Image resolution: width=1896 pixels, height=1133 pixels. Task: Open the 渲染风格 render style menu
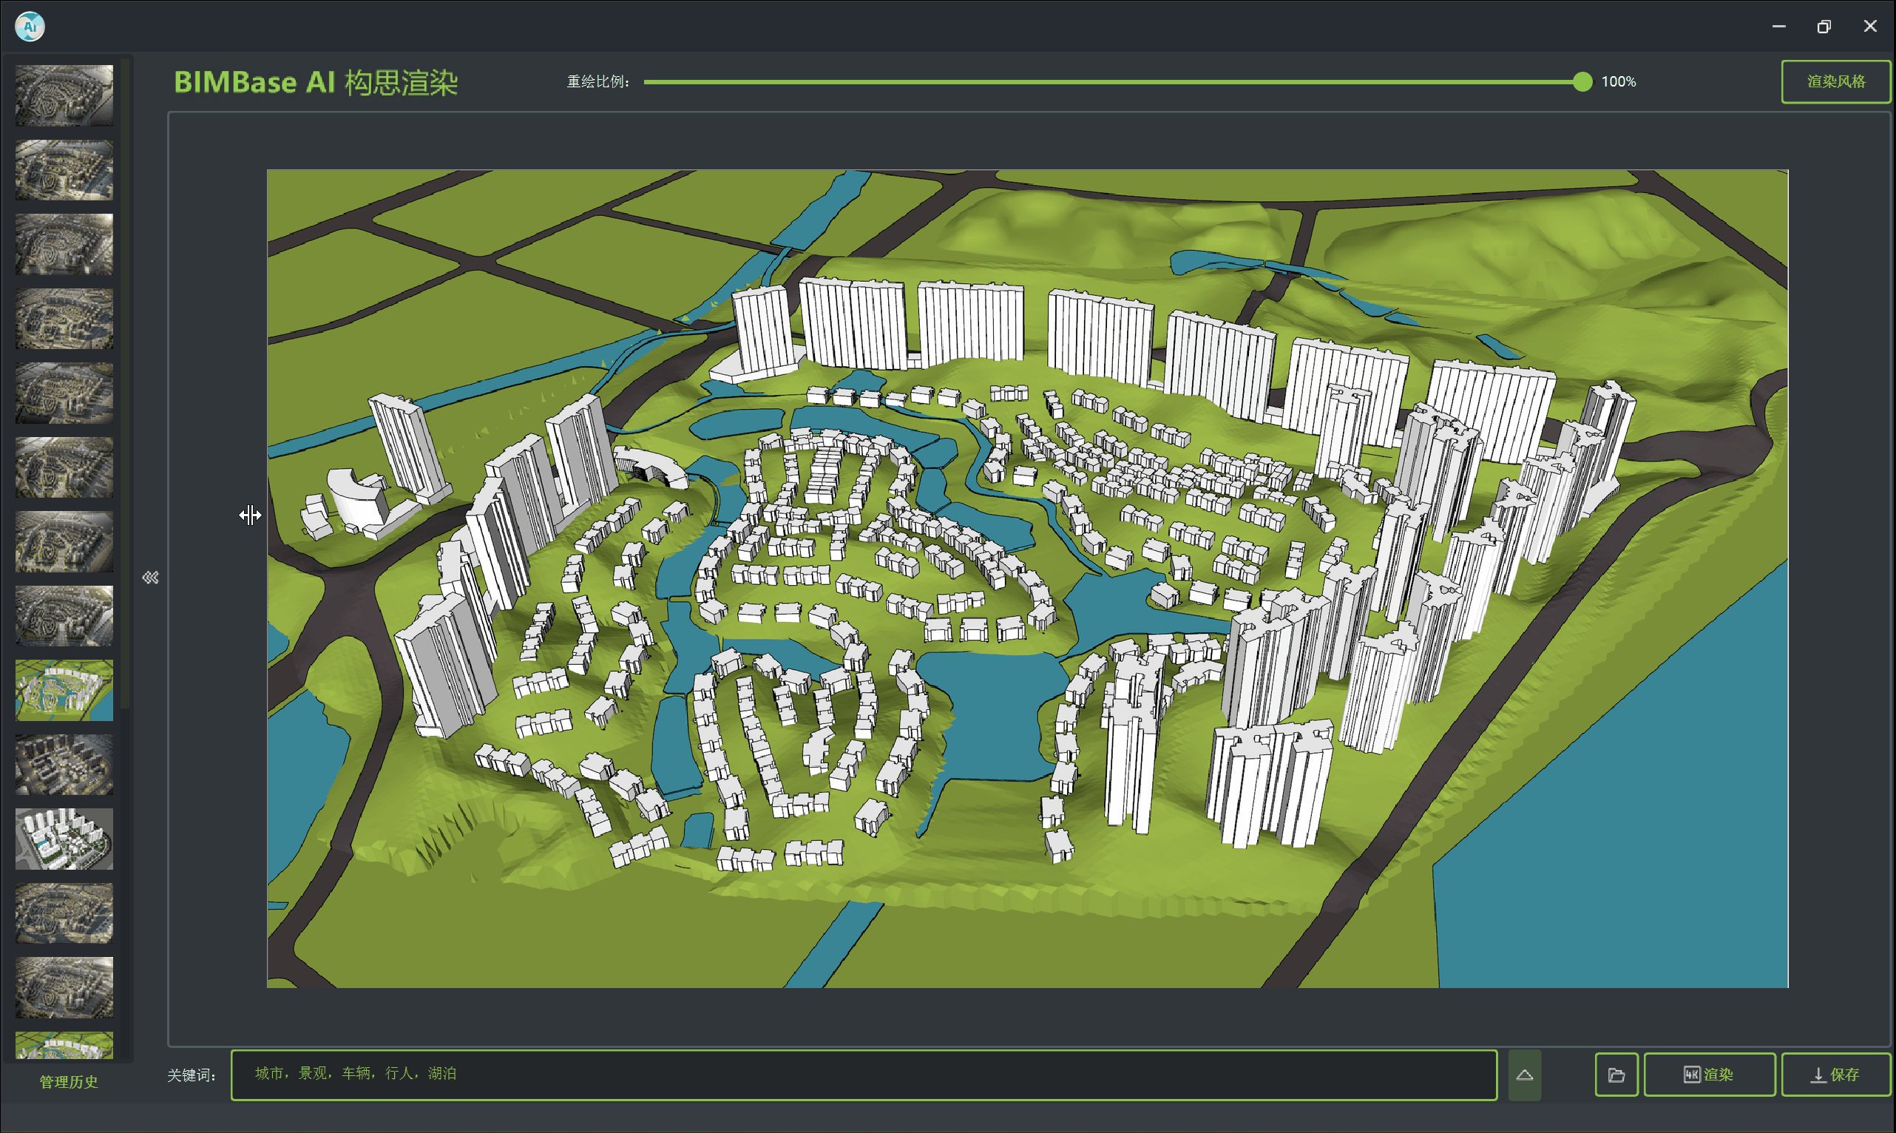coord(1835,81)
